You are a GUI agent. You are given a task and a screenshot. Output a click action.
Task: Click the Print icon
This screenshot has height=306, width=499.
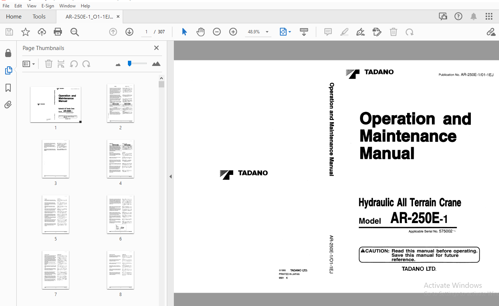click(x=58, y=32)
